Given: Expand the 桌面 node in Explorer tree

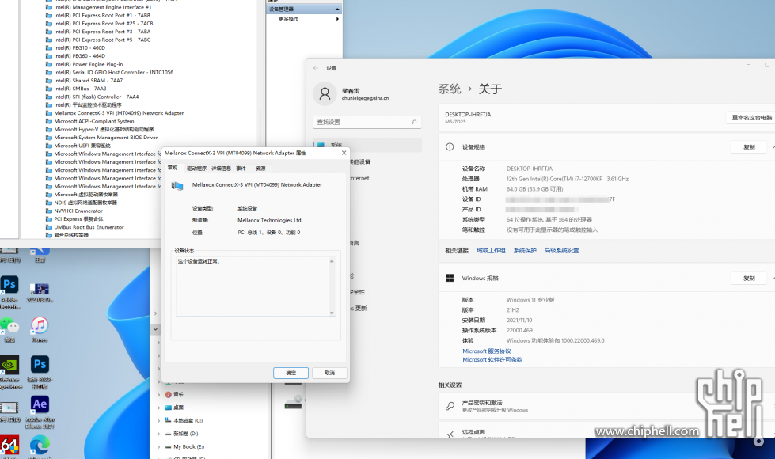Looking at the screenshot, I should click(158, 408).
